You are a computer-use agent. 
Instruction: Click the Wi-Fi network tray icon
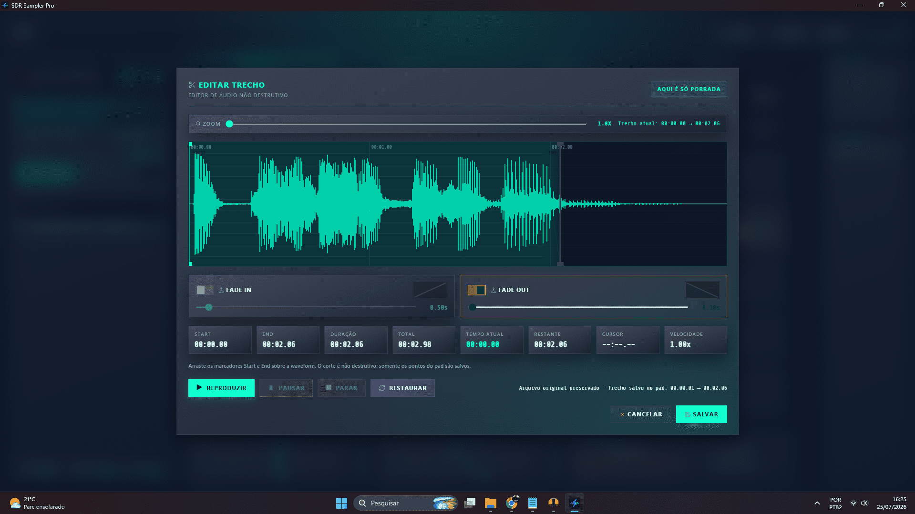click(853, 503)
